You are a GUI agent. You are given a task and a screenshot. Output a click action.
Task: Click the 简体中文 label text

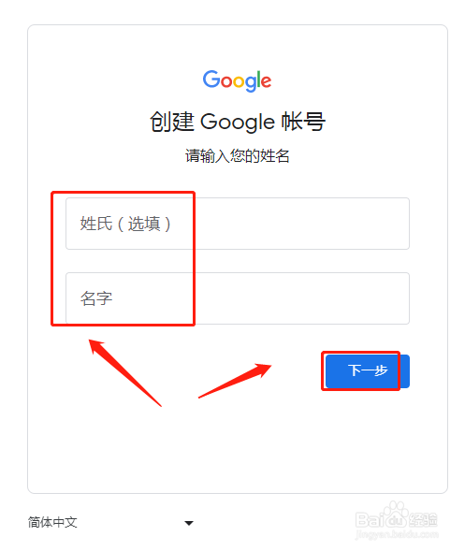tap(52, 522)
